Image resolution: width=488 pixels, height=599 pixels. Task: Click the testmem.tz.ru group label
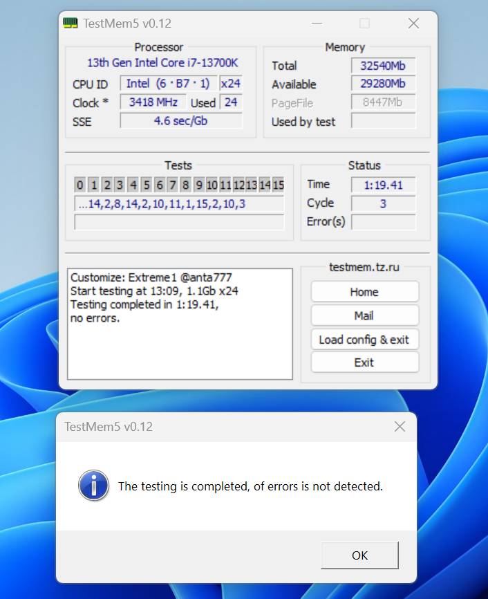pyautogui.click(x=364, y=267)
